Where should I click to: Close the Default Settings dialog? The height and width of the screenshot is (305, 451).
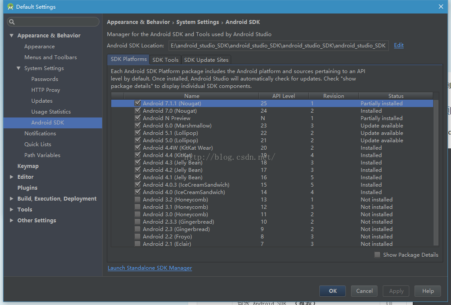click(441, 7)
